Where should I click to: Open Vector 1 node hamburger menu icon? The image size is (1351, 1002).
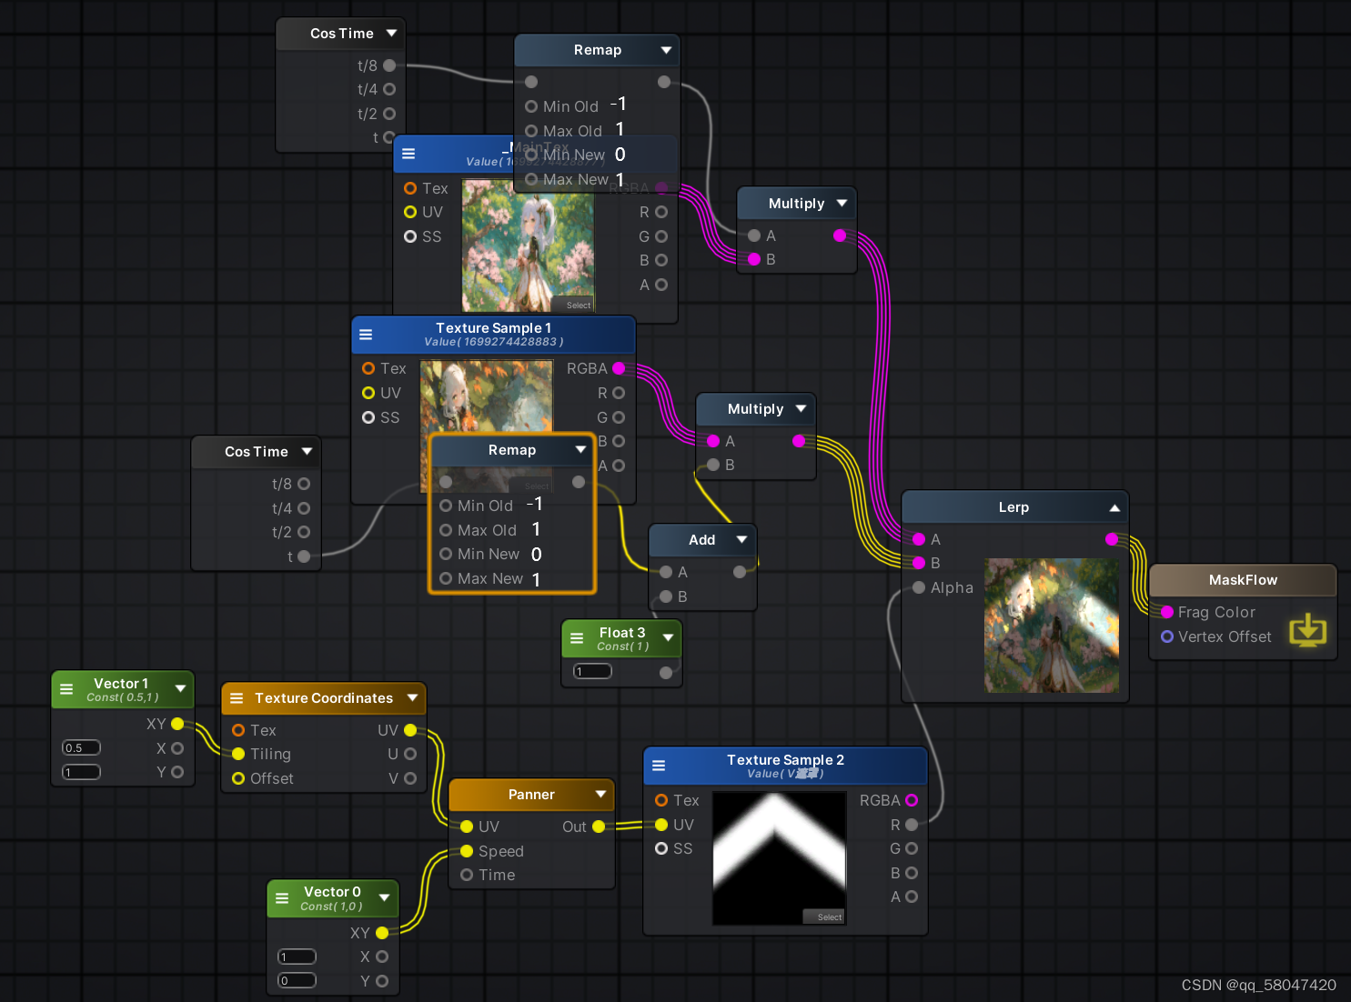point(66,689)
